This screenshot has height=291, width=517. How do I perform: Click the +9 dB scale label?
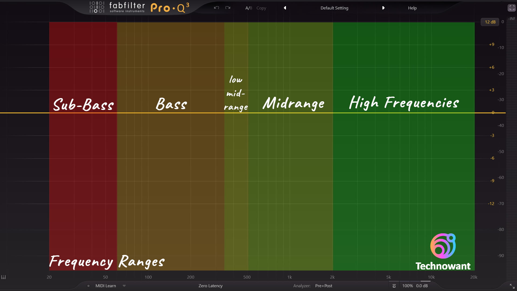491,44
